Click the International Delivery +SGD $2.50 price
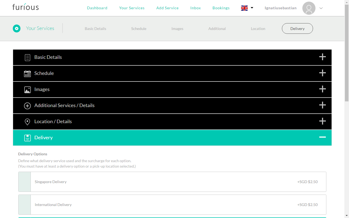Screen dimensions: 349x218 pos(307,205)
